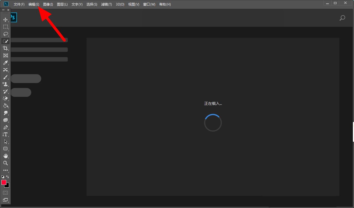Close the tools panel
The height and width of the screenshot is (208, 354).
point(8,10)
